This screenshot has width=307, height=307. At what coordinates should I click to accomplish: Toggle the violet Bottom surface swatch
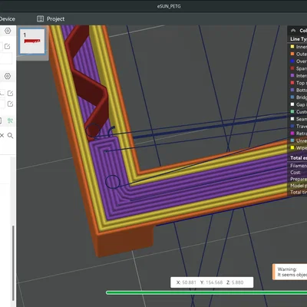point(292,90)
